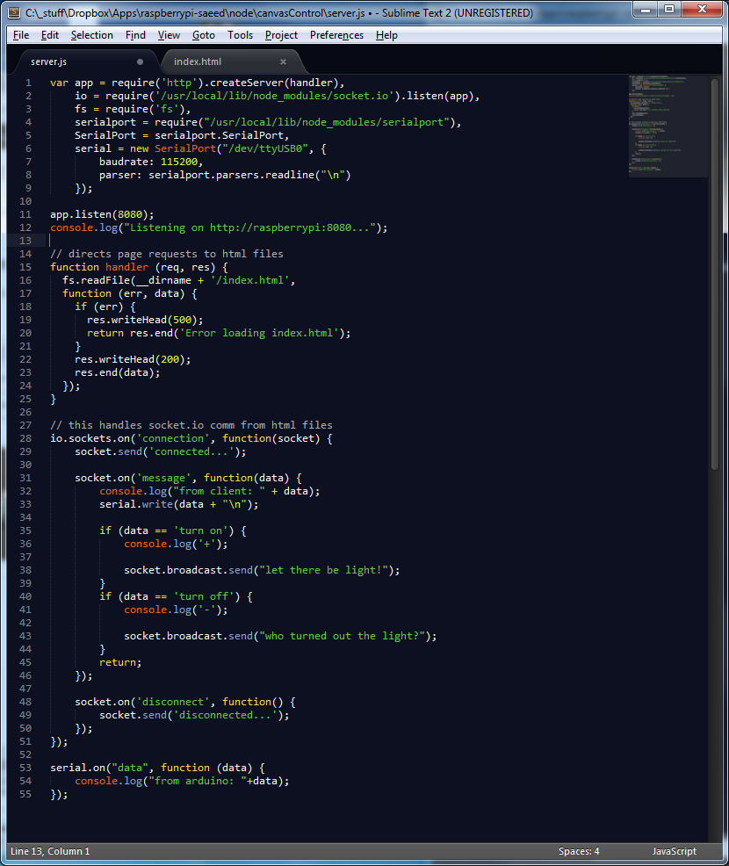Open the Selection menu

91,35
